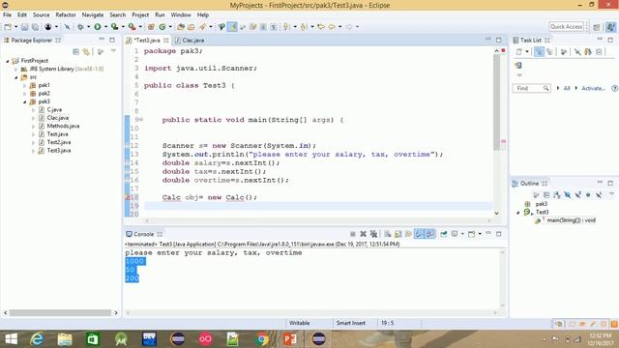The image size is (619, 348).
Task: Click help question mark icon in Task List
Action: click(x=614, y=88)
